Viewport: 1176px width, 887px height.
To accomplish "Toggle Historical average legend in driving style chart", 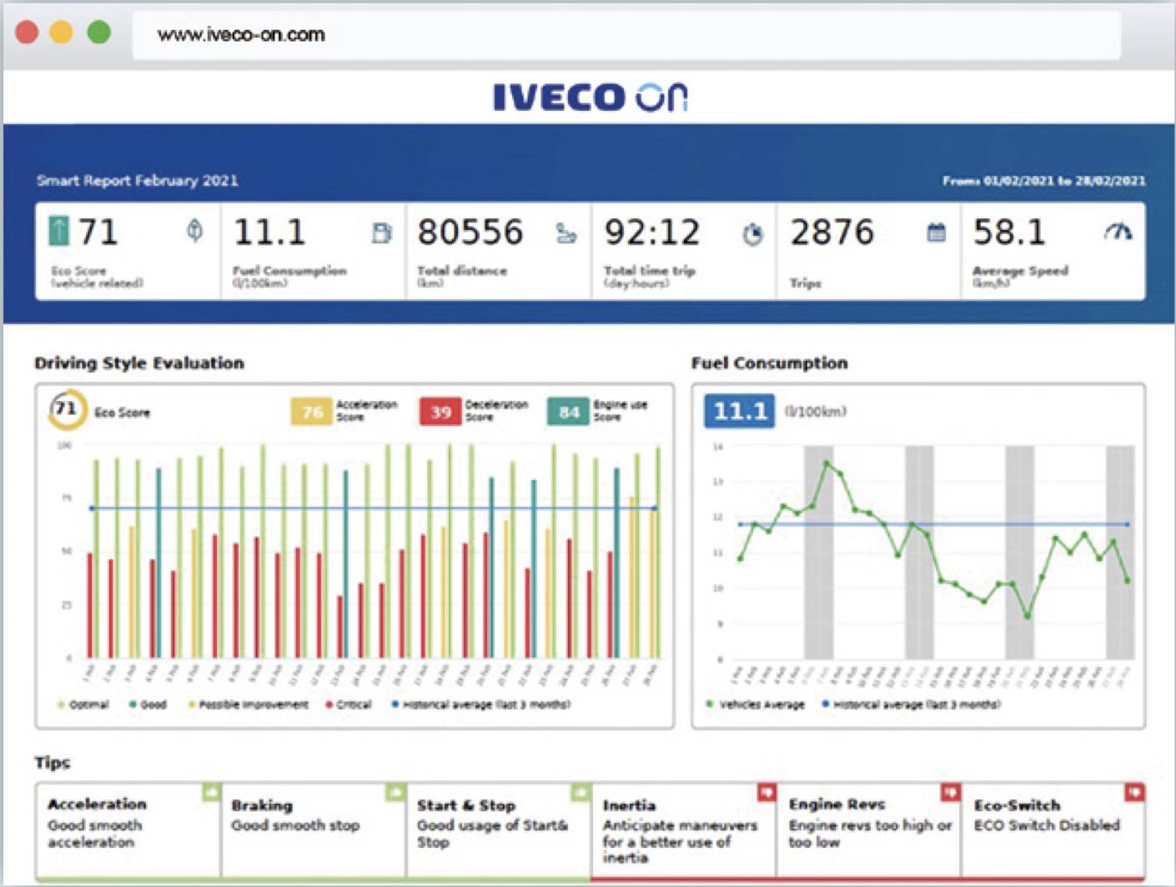I will (481, 704).
